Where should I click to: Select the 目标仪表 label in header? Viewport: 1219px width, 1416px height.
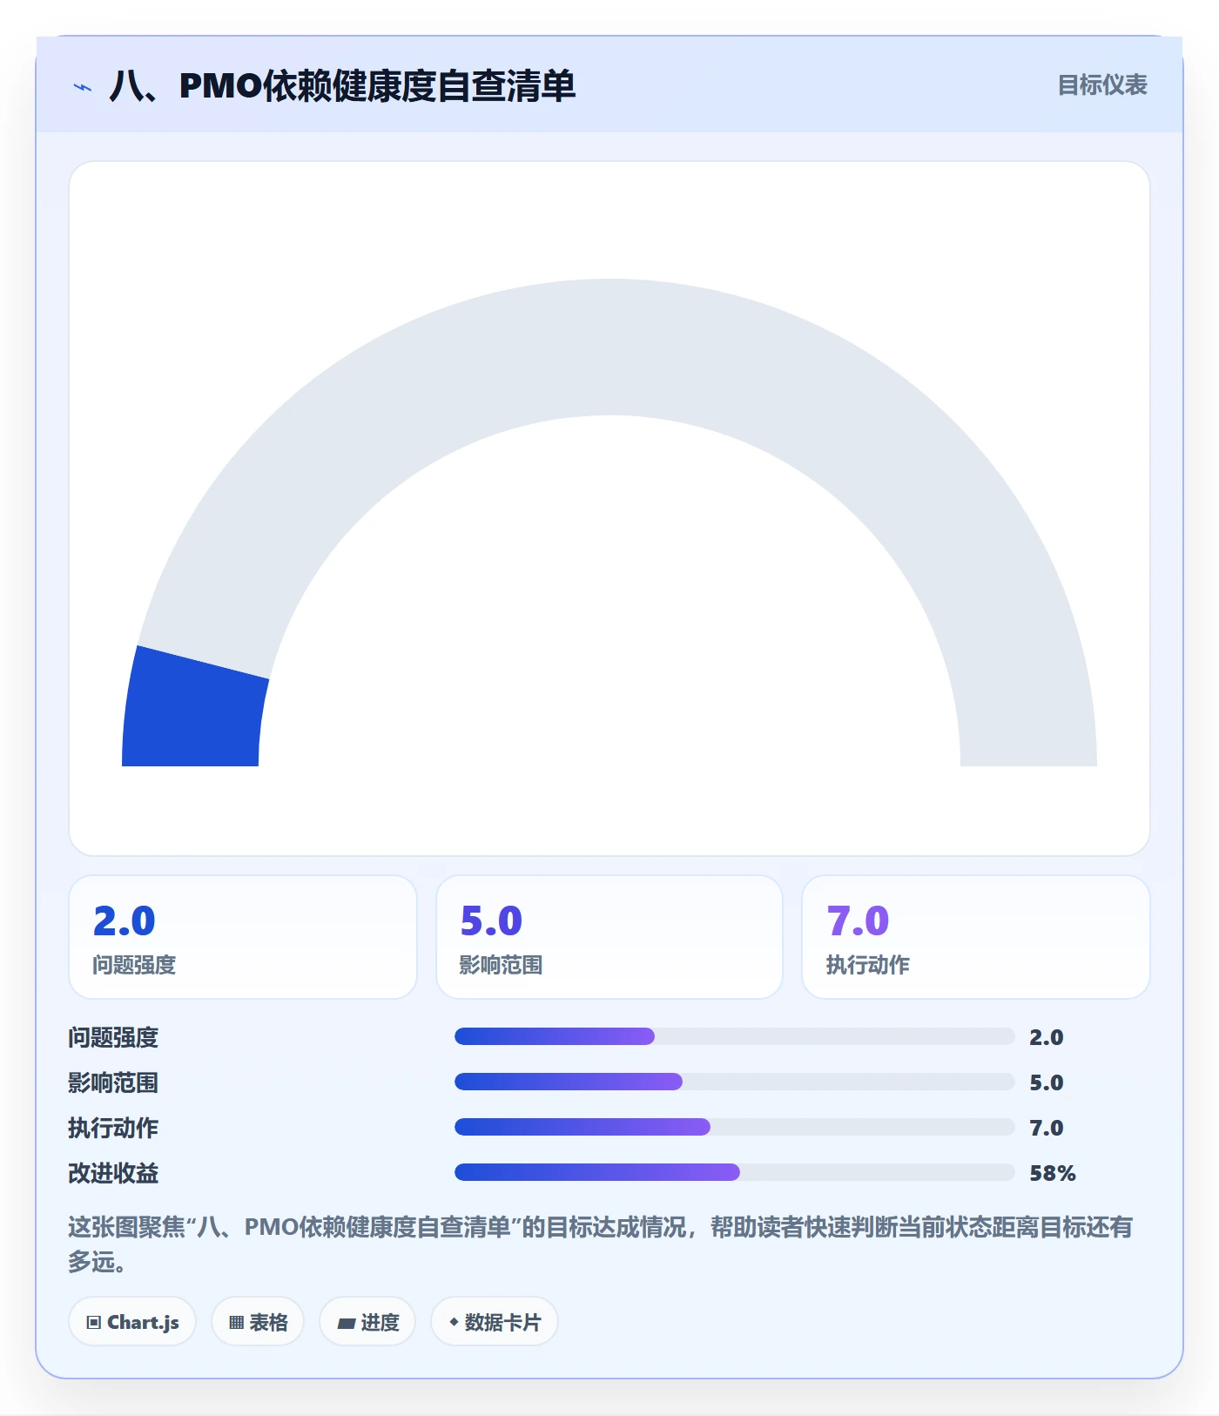point(1102,85)
